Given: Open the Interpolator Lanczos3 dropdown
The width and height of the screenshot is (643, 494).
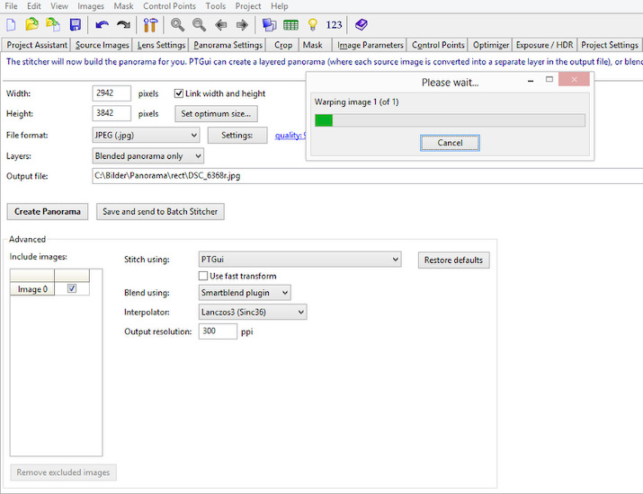Looking at the screenshot, I should pos(252,312).
